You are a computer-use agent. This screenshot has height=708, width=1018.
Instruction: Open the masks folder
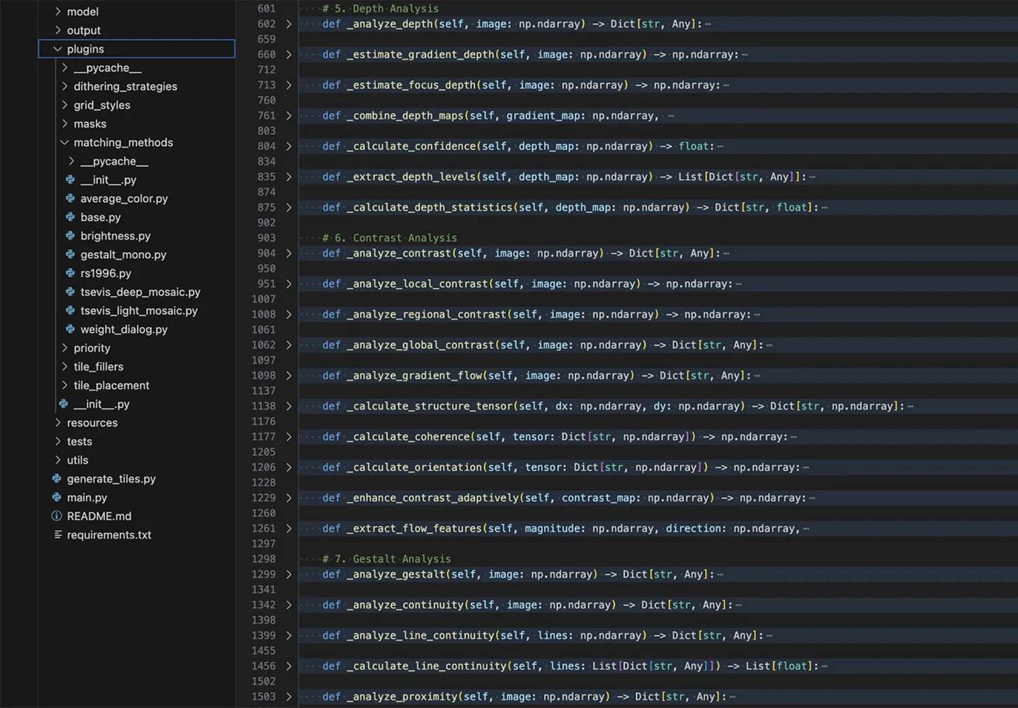click(90, 124)
